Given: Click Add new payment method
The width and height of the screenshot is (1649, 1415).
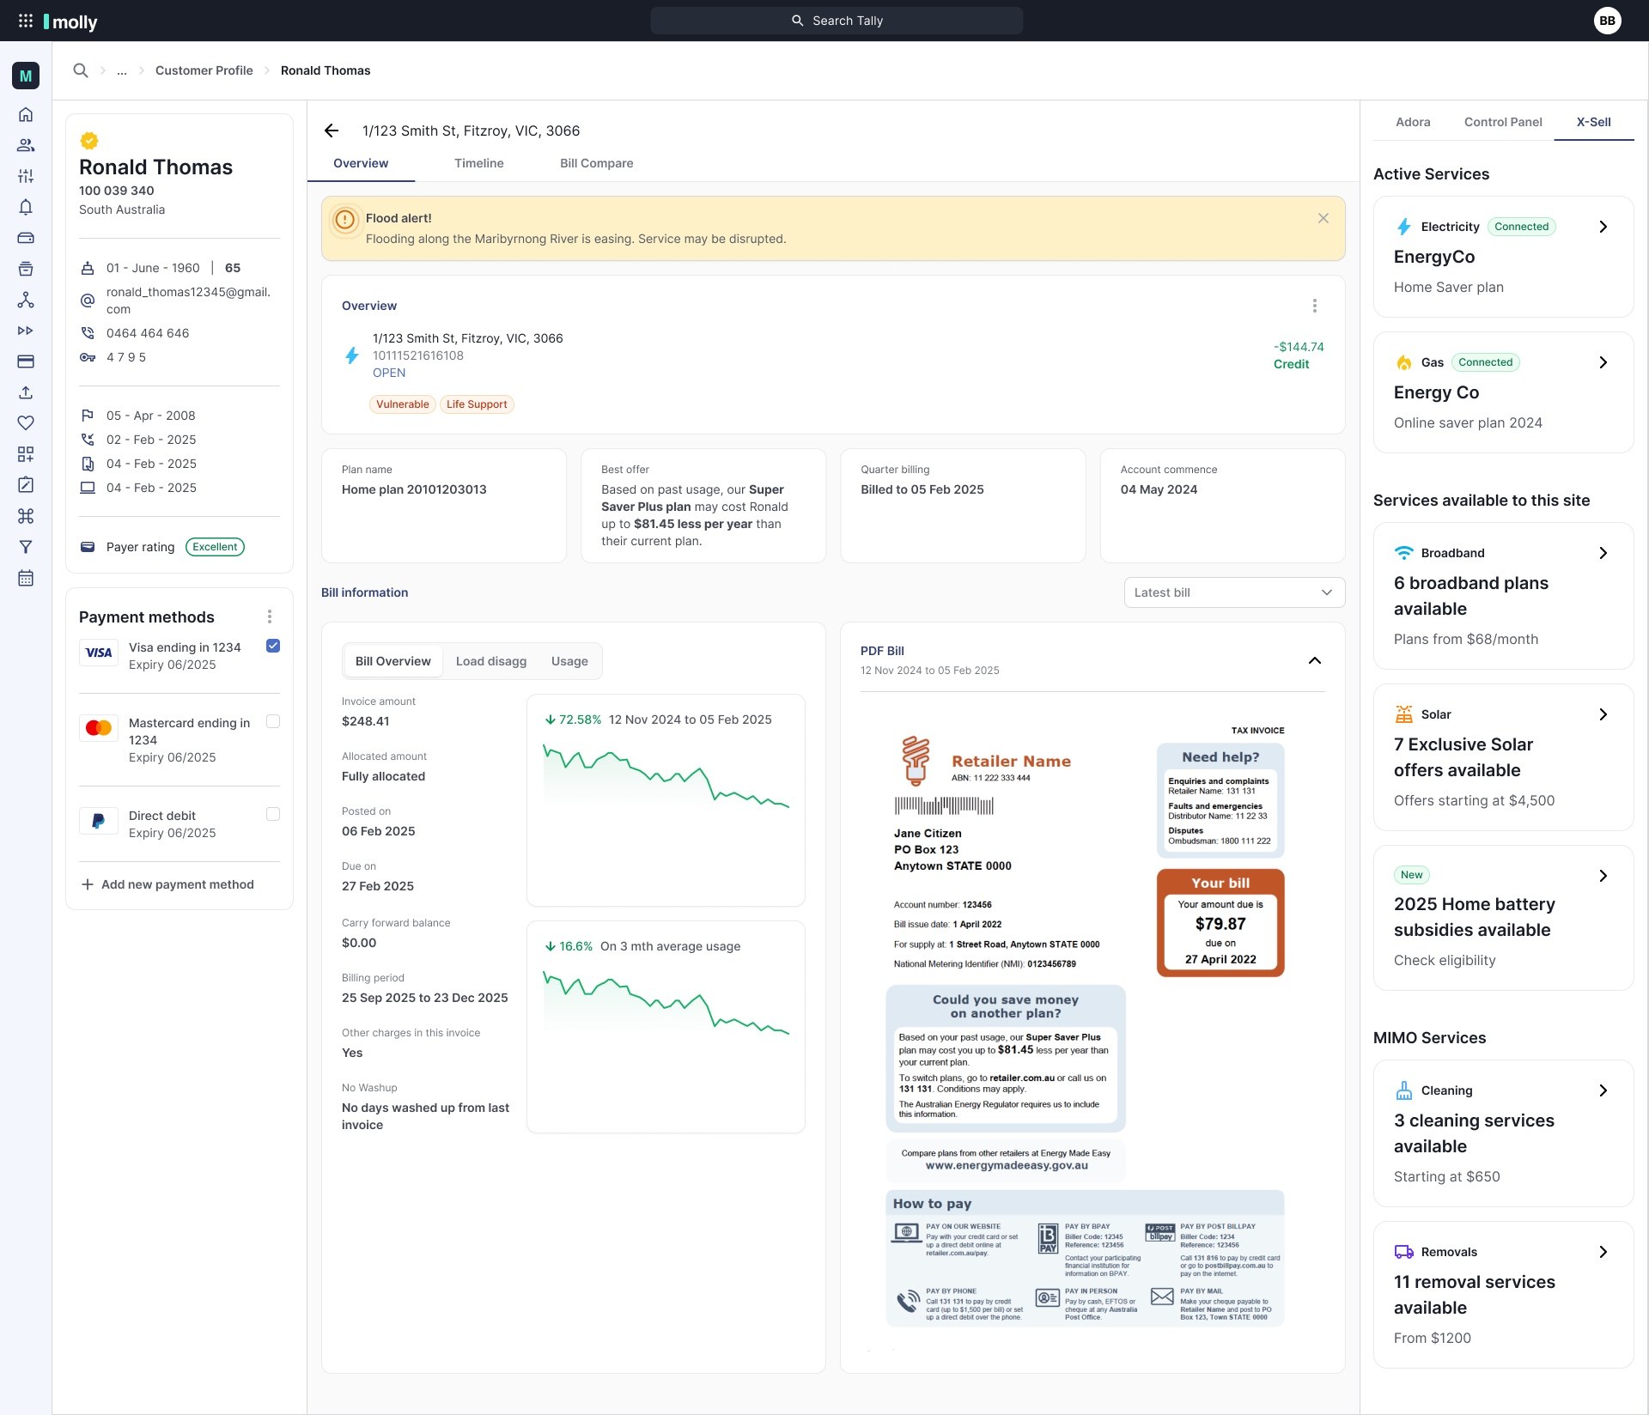Looking at the screenshot, I should (x=168, y=884).
